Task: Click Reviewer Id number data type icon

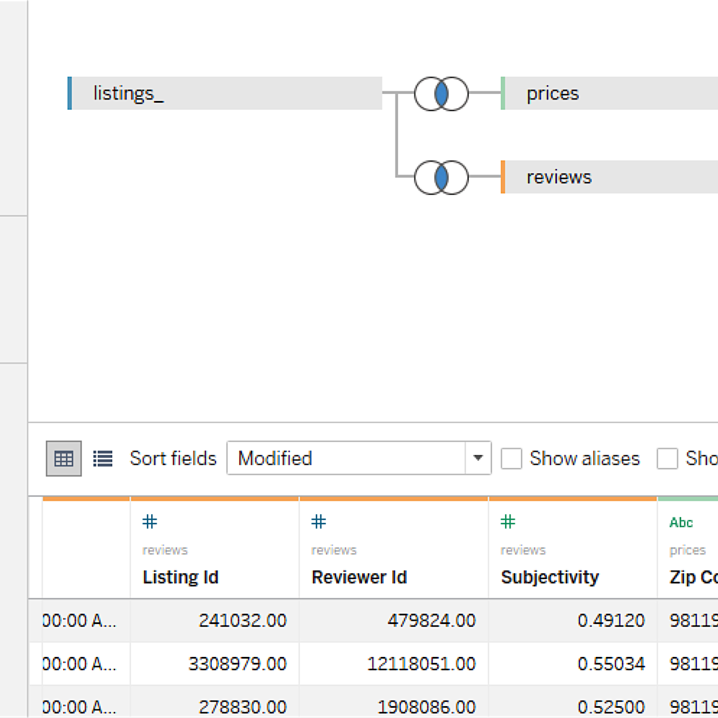Action: coord(319,522)
